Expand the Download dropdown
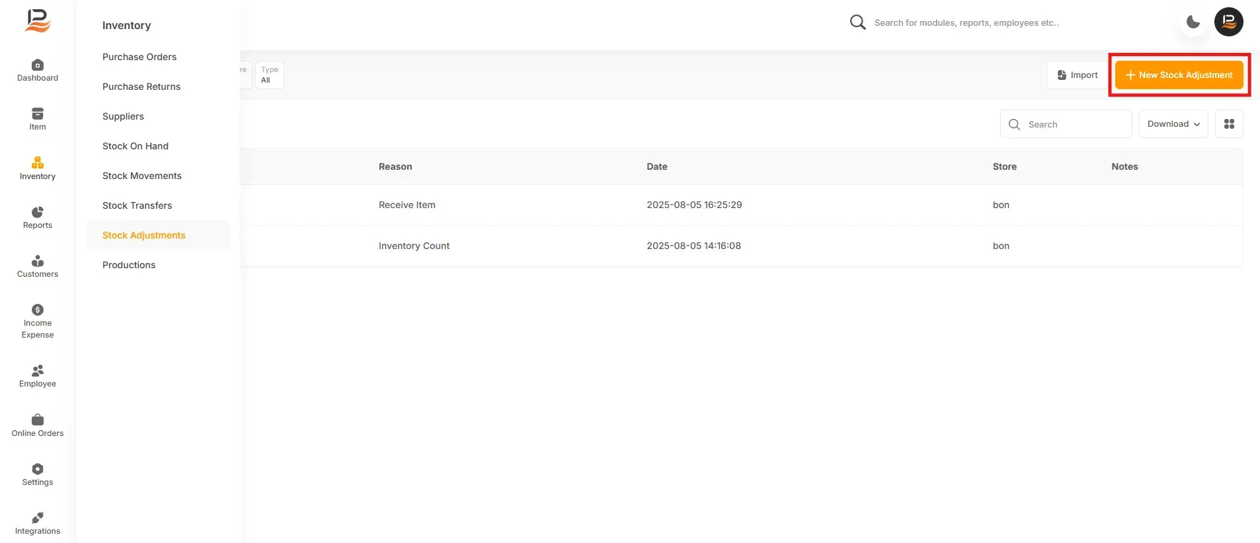 [1173, 124]
